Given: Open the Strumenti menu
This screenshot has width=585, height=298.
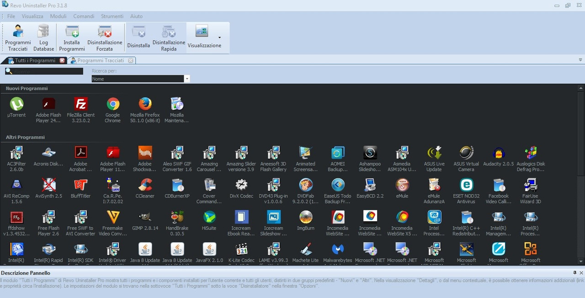Looking at the screenshot, I should pyautogui.click(x=112, y=16).
